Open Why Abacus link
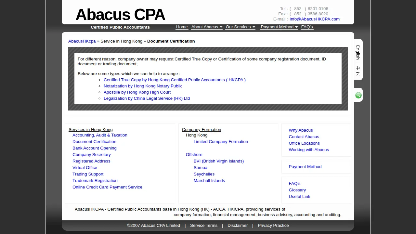Screen dimensions: 416x234 tap(301, 130)
